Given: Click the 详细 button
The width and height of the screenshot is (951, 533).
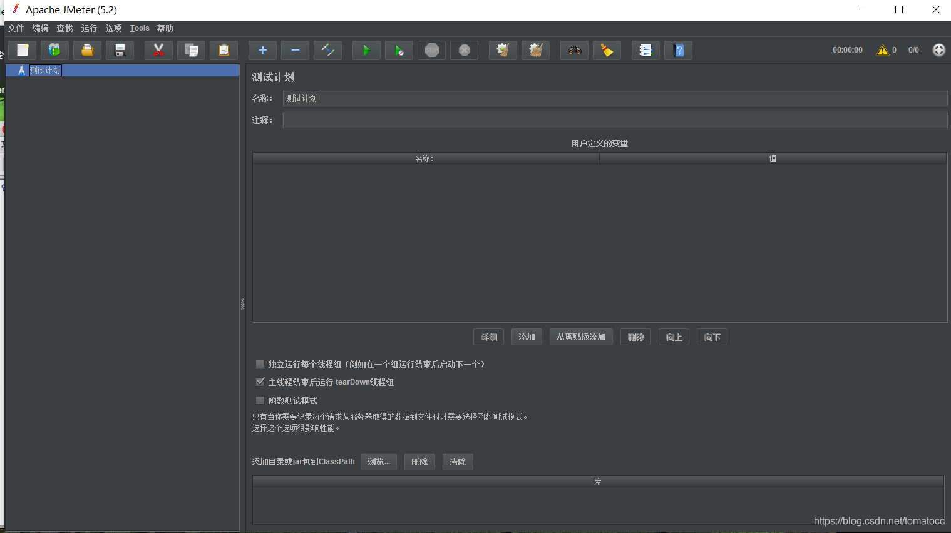Looking at the screenshot, I should click(x=489, y=337).
